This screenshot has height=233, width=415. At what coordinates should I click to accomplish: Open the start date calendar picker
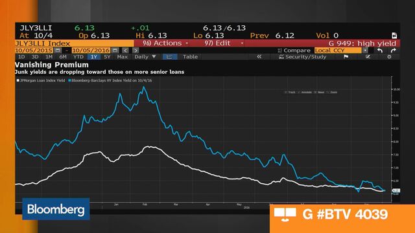pyautogui.click(x=58, y=50)
